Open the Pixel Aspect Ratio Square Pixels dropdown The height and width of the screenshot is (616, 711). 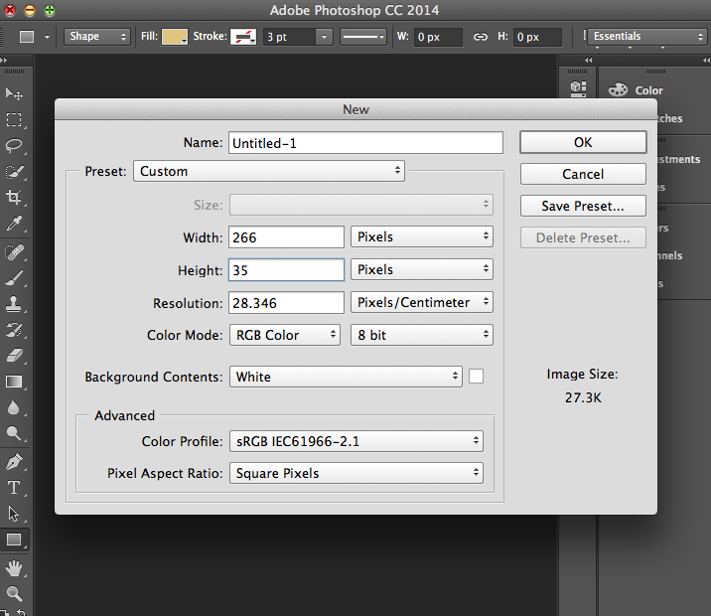pyautogui.click(x=356, y=473)
